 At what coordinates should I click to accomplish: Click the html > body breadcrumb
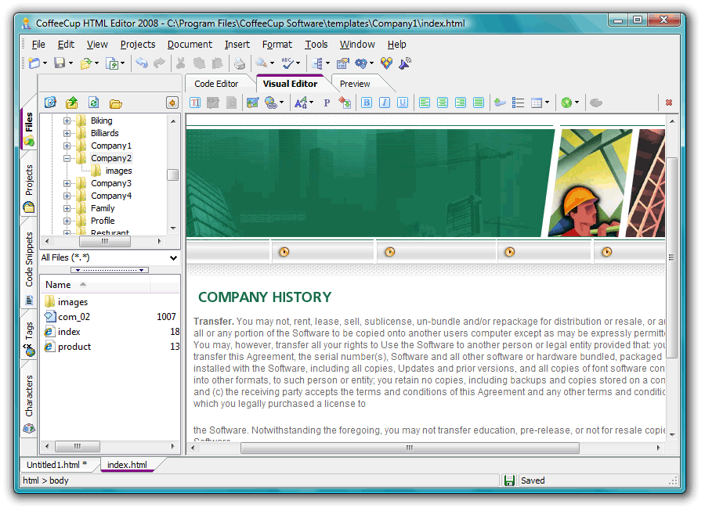[x=45, y=480]
